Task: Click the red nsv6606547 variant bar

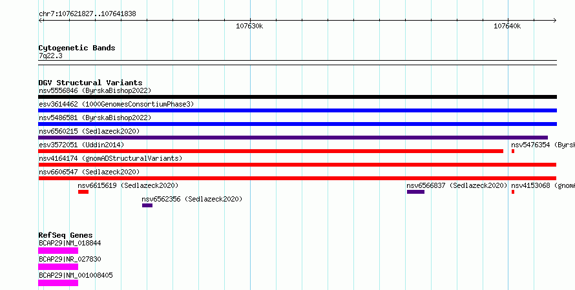Action: pyautogui.click(x=297, y=178)
